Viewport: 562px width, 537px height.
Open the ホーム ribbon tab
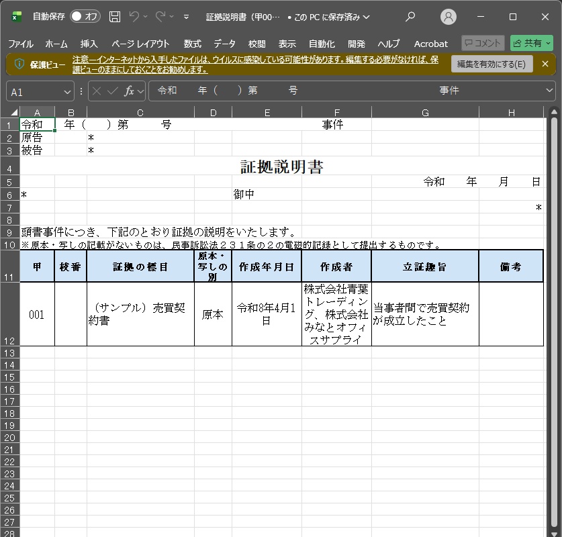pos(56,43)
